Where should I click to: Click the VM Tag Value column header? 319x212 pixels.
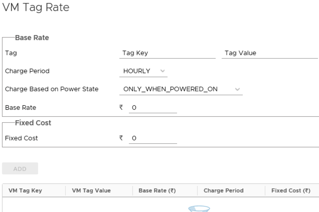click(x=91, y=191)
